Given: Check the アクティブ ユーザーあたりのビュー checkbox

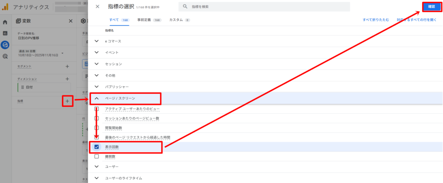Looking at the screenshot, I should point(96,109).
